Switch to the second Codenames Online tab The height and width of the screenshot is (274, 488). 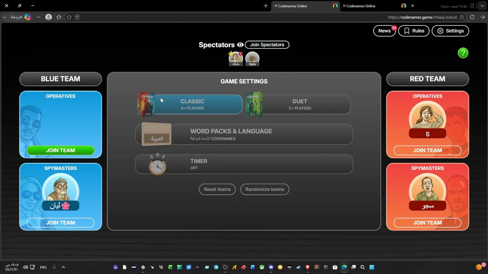click(374, 6)
